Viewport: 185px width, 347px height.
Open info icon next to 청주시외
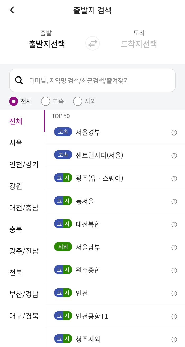(174, 339)
